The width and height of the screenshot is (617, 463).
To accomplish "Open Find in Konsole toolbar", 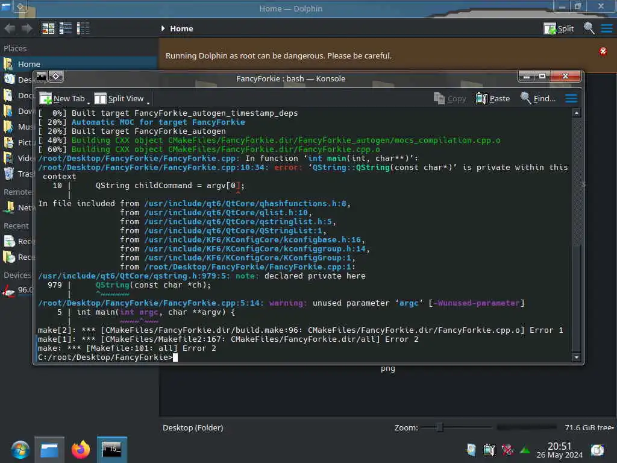I will pyautogui.click(x=538, y=98).
